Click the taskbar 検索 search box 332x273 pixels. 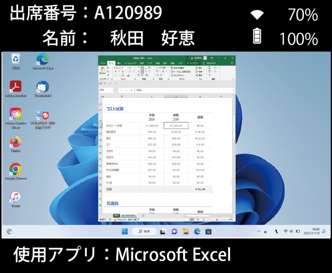144,232
